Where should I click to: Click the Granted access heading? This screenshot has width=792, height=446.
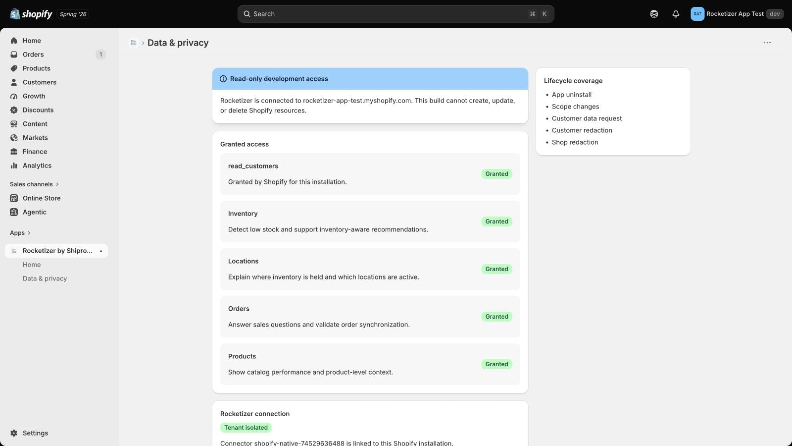[245, 144]
